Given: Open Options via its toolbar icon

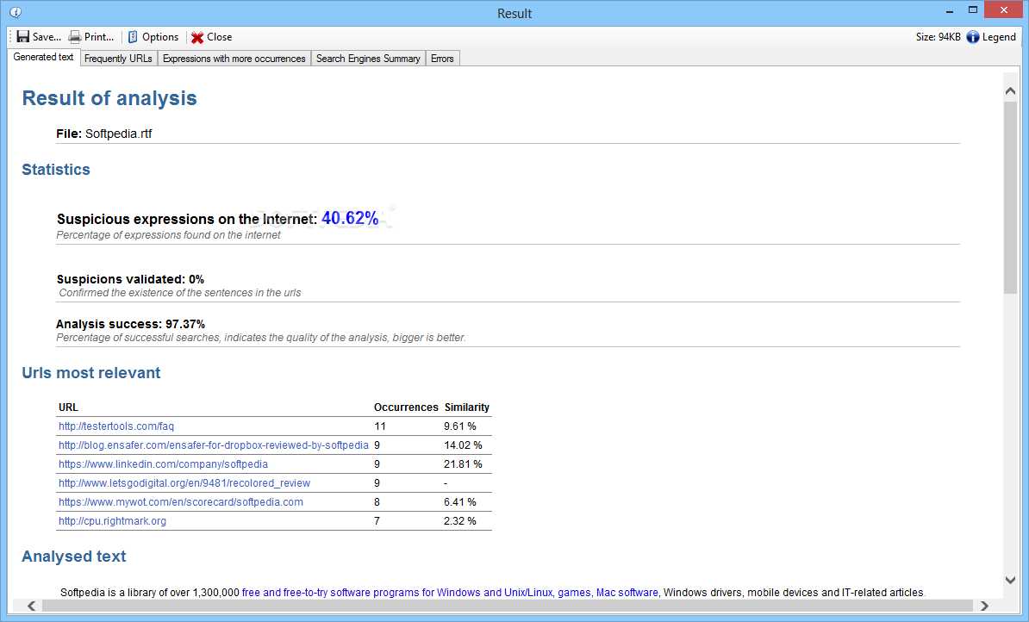Looking at the screenshot, I should [x=133, y=37].
